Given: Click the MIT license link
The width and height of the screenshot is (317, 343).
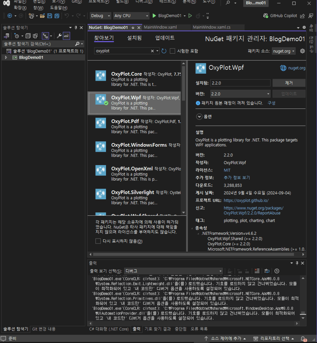Looking at the screenshot, I should click(x=227, y=170).
